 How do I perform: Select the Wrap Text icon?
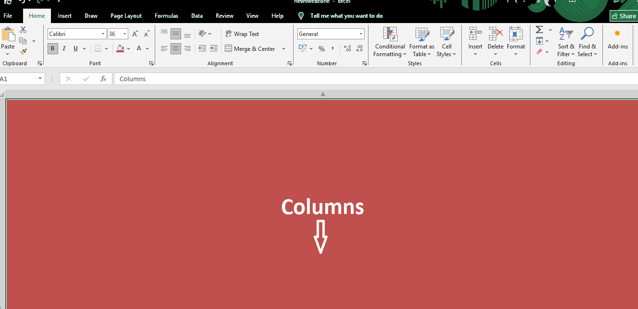tap(242, 34)
